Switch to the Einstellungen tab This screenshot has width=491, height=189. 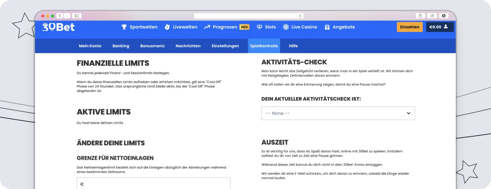[x=225, y=46]
